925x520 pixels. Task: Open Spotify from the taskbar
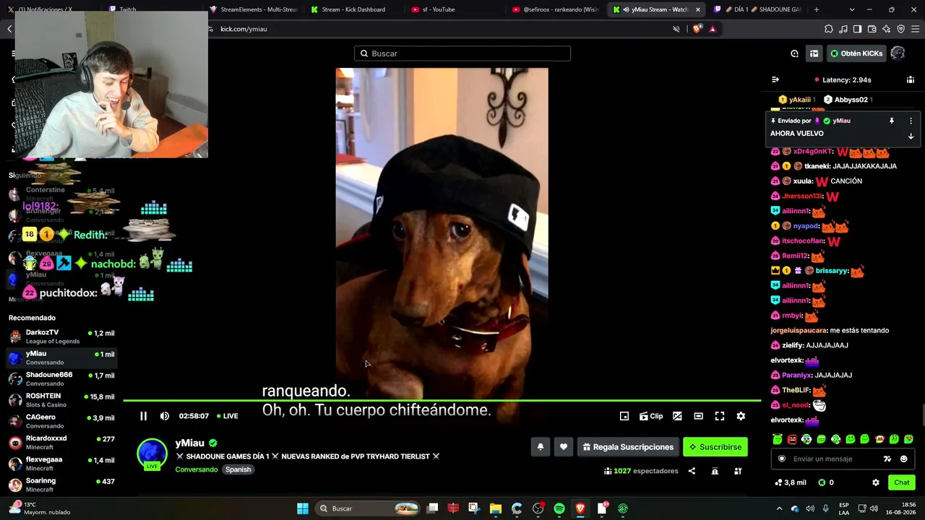tap(559, 508)
